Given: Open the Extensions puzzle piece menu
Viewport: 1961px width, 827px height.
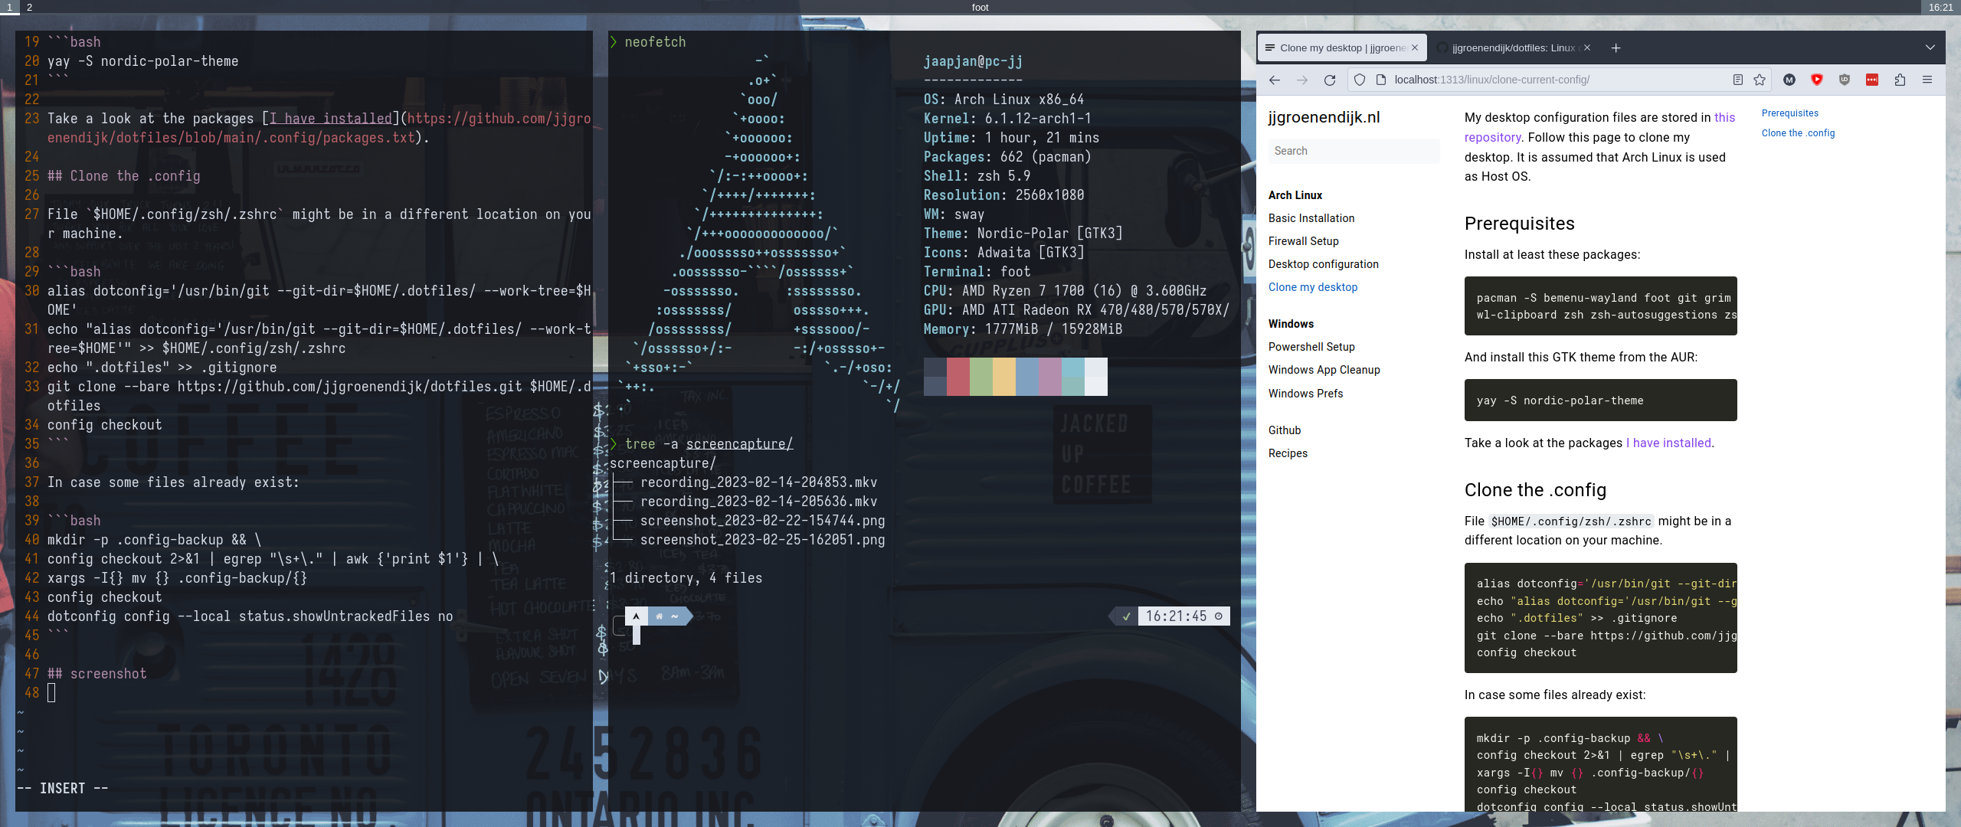Looking at the screenshot, I should pyautogui.click(x=1900, y=80).
